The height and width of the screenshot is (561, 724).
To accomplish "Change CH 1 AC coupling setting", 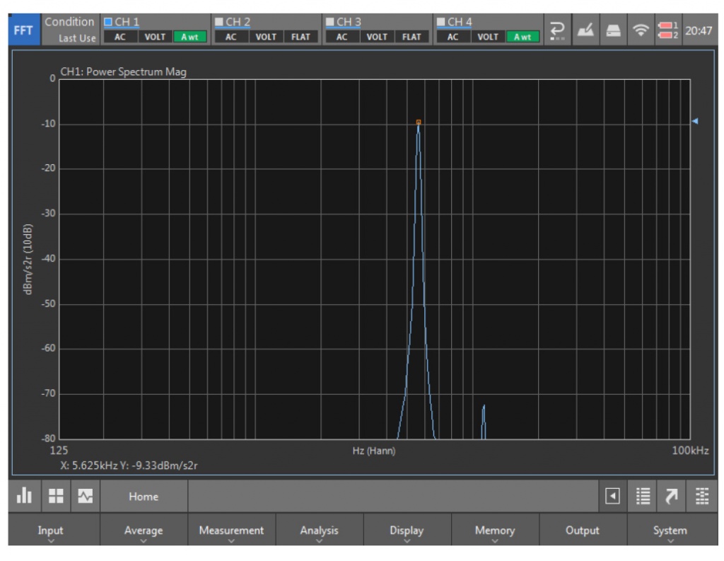I will 120,37.
